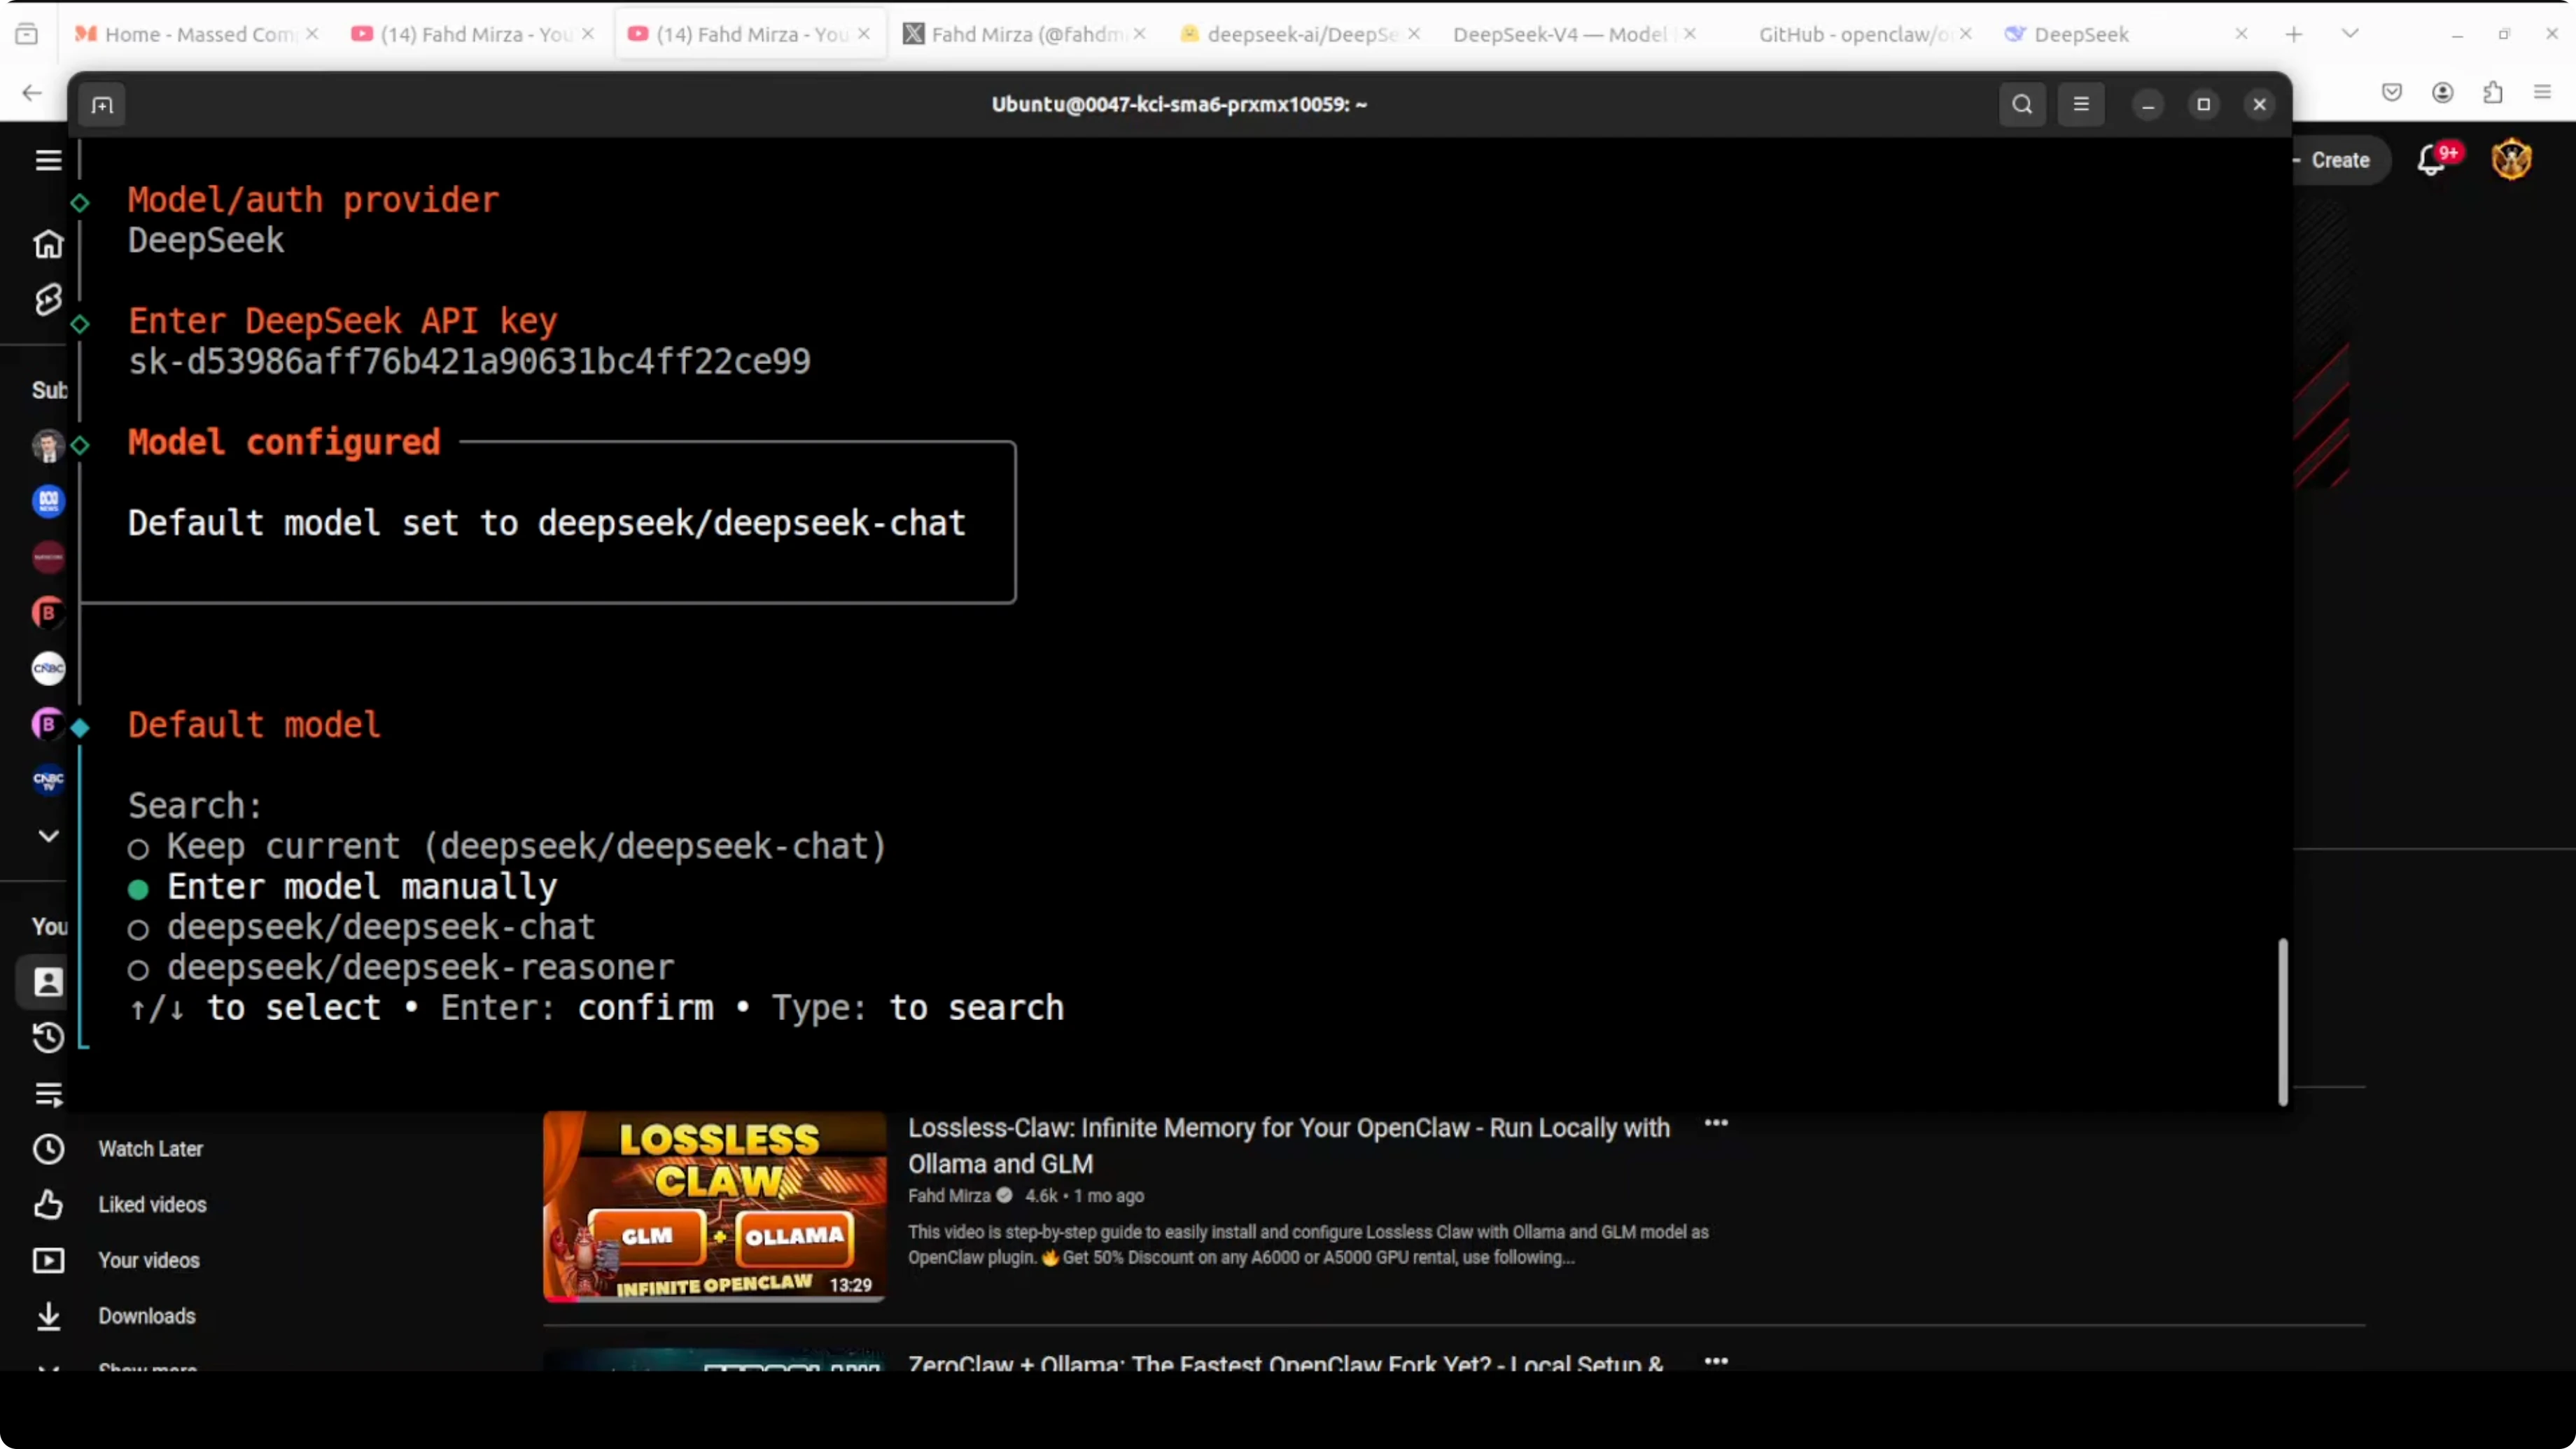Open YouTube notifications bell

[2431, 160]
